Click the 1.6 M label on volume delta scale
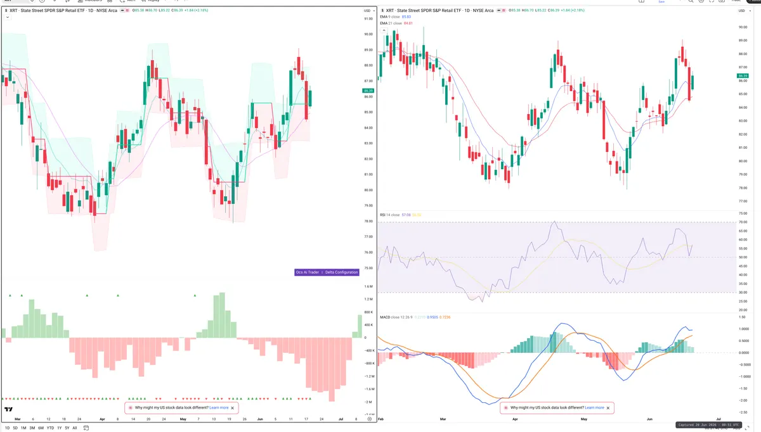 [x=368, y=286]
